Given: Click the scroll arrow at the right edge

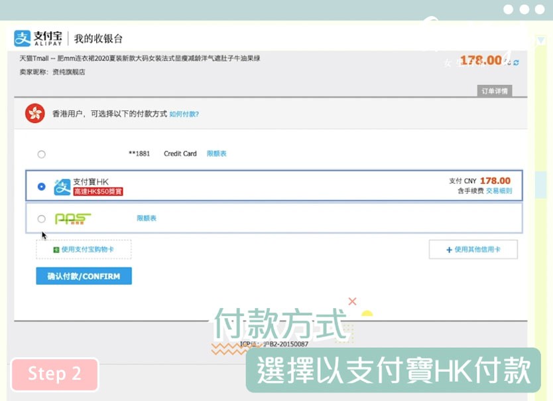Looking at the screenshot, I should [x=540, y=40].
